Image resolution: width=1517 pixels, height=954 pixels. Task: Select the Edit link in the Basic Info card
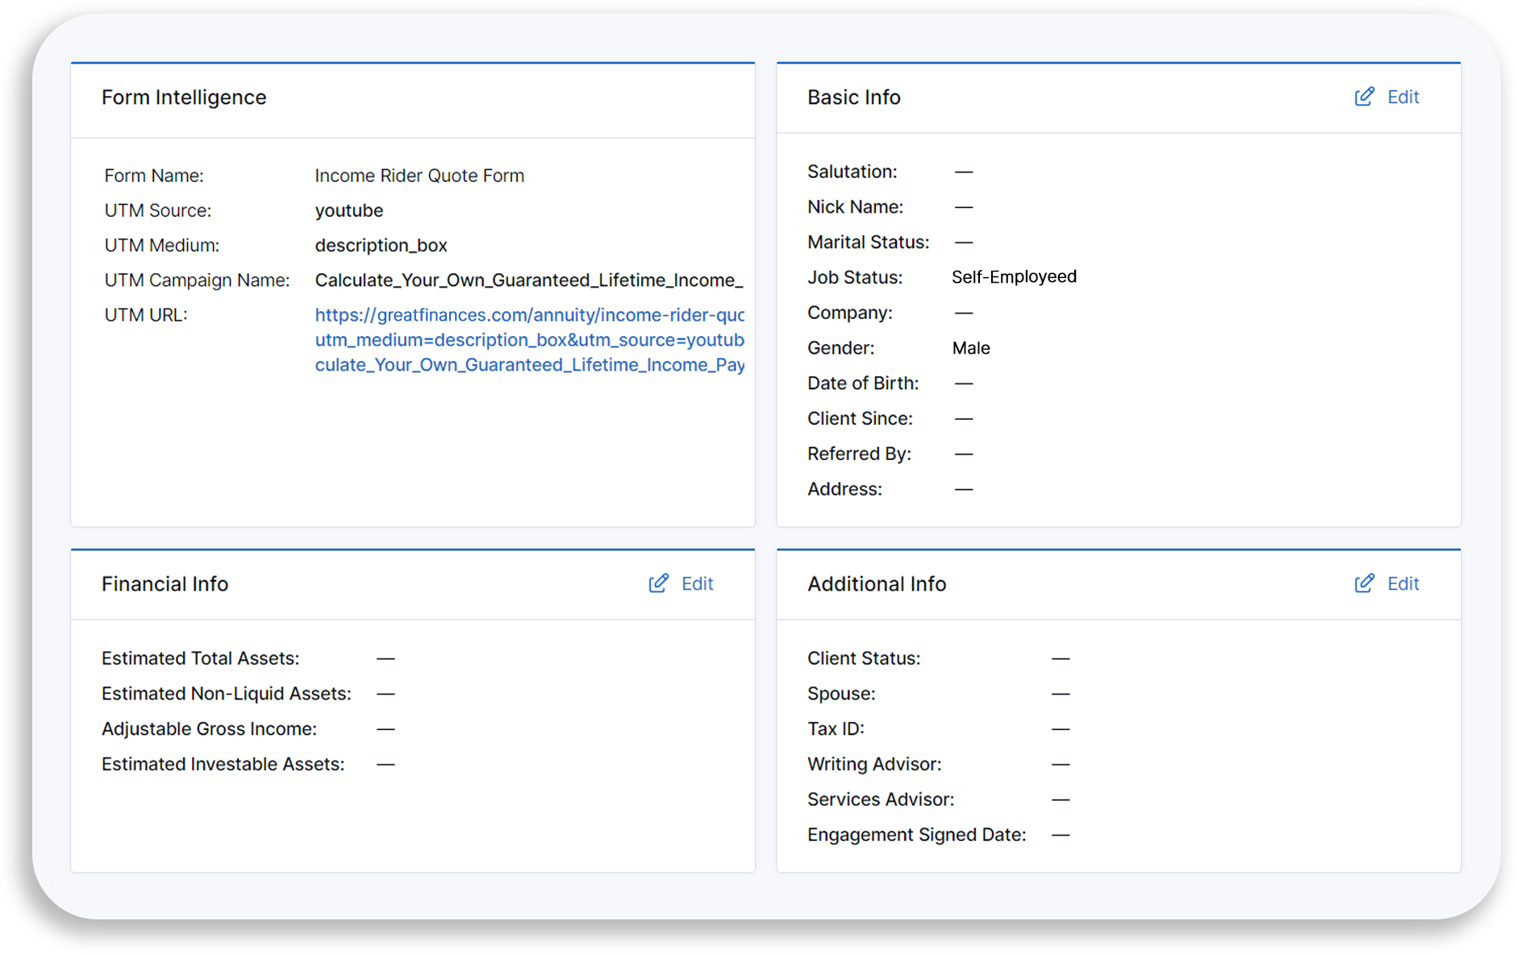1403,96
